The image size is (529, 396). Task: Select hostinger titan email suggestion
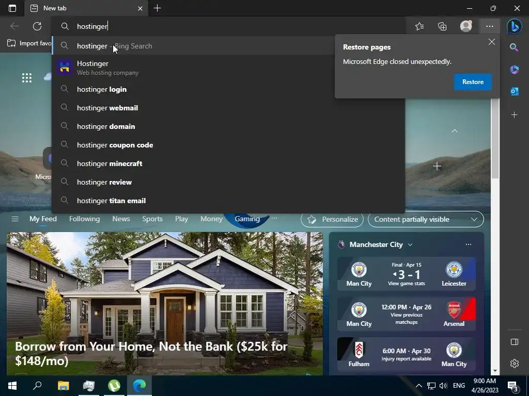point(228,201)
